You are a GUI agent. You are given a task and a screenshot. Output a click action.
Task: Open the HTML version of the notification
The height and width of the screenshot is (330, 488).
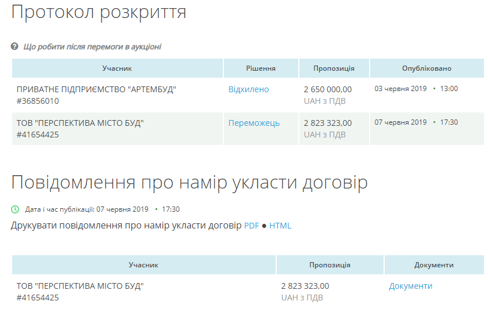[280, 226]
